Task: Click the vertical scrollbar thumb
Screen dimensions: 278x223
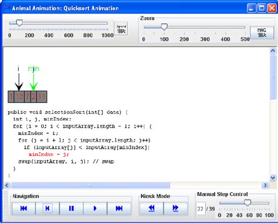Action: pyautogui.click(x=273, y=77)
